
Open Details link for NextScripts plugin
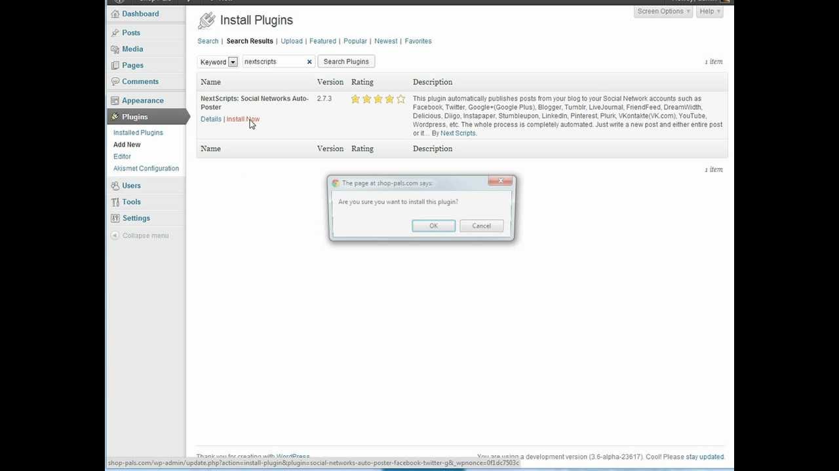tap(211, 119)
